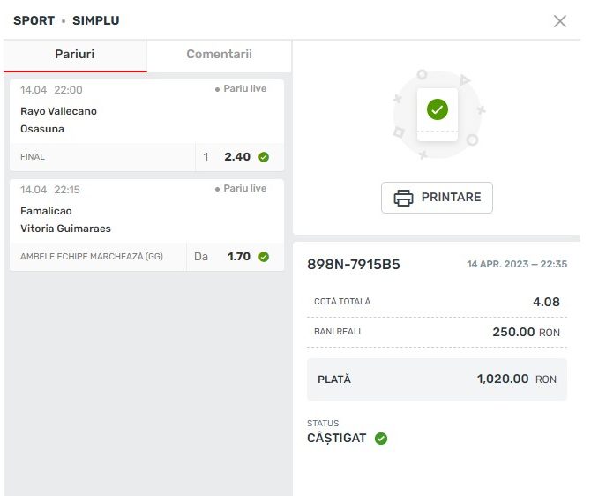Open the Comentarii tab
591x496 pixels.
(x=219, y=55)
